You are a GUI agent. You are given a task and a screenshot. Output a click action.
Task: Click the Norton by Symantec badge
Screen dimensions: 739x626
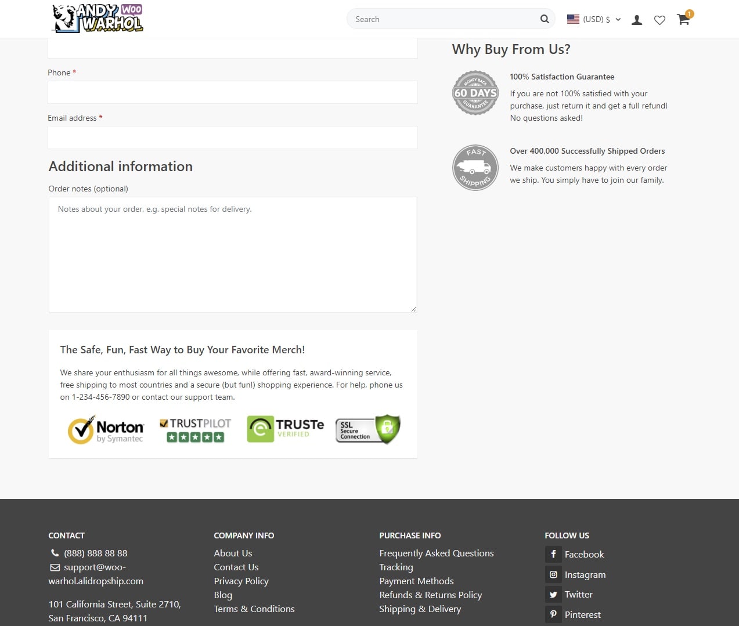pos(106,430)
